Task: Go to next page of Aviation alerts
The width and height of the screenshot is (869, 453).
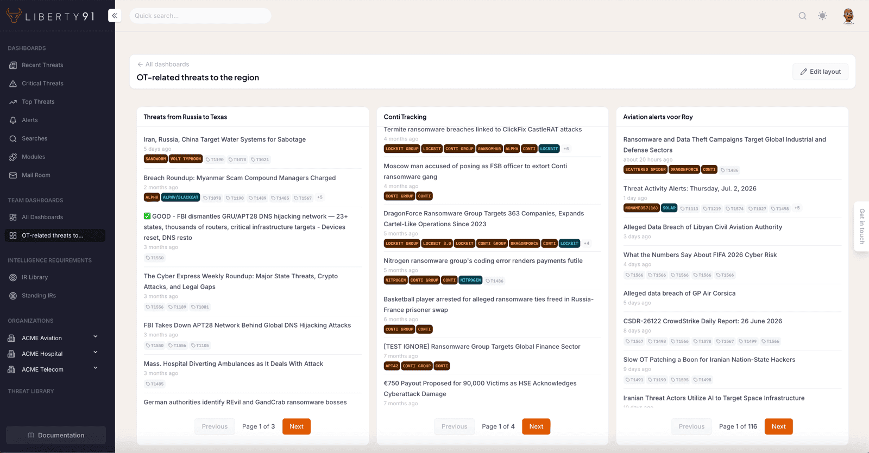Action: [x=778, y=426]
